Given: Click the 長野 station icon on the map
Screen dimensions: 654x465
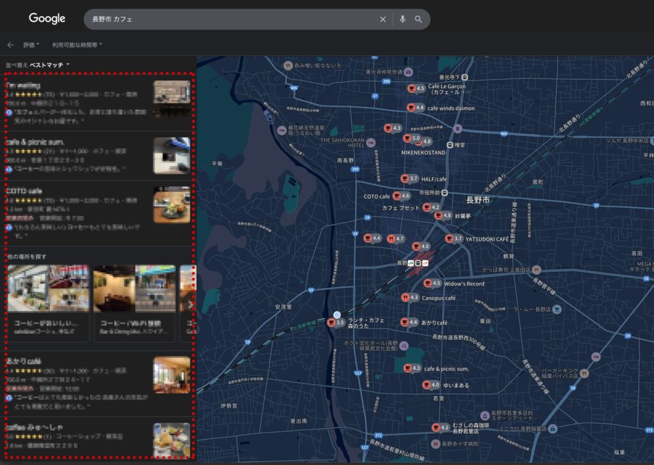Looking at the screenshot, I should pyautogui.click(x=418, y=263).
